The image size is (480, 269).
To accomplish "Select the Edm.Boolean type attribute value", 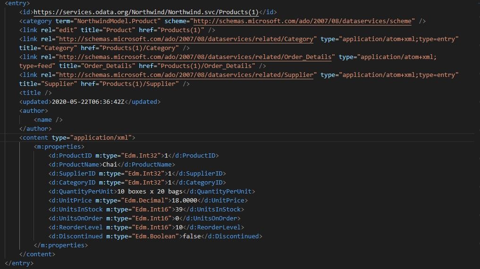I will 155,236.
